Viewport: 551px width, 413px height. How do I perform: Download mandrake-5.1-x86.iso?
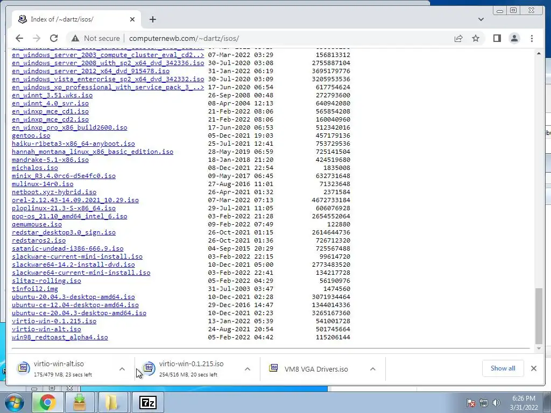pos(50,160)
